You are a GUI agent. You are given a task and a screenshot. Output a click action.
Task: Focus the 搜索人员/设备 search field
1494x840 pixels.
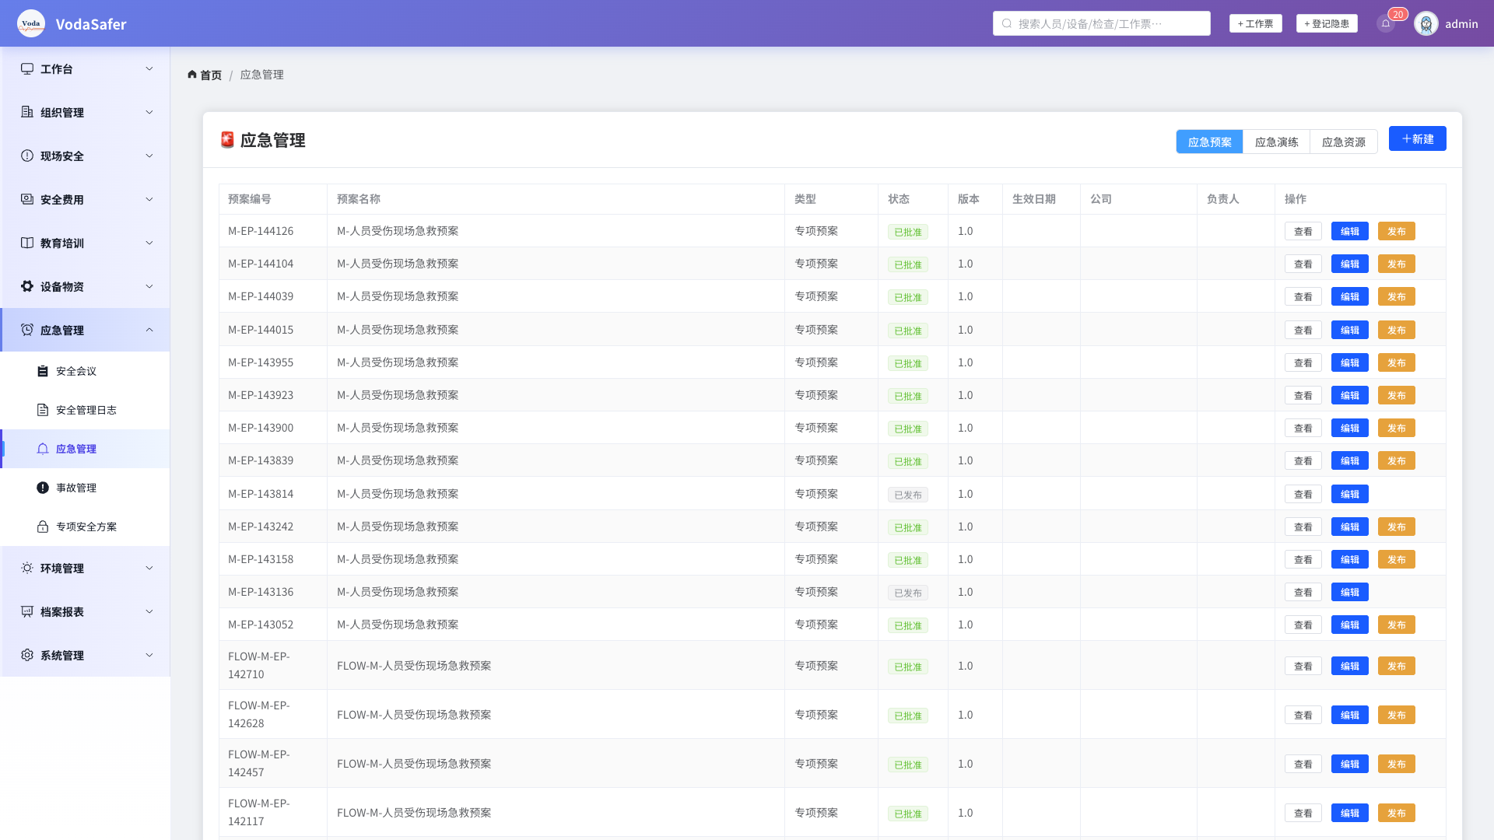tap(1101, 23)
